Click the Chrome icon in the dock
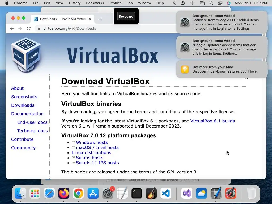This screenshot has width=272, height=204. tap(78, 193)
